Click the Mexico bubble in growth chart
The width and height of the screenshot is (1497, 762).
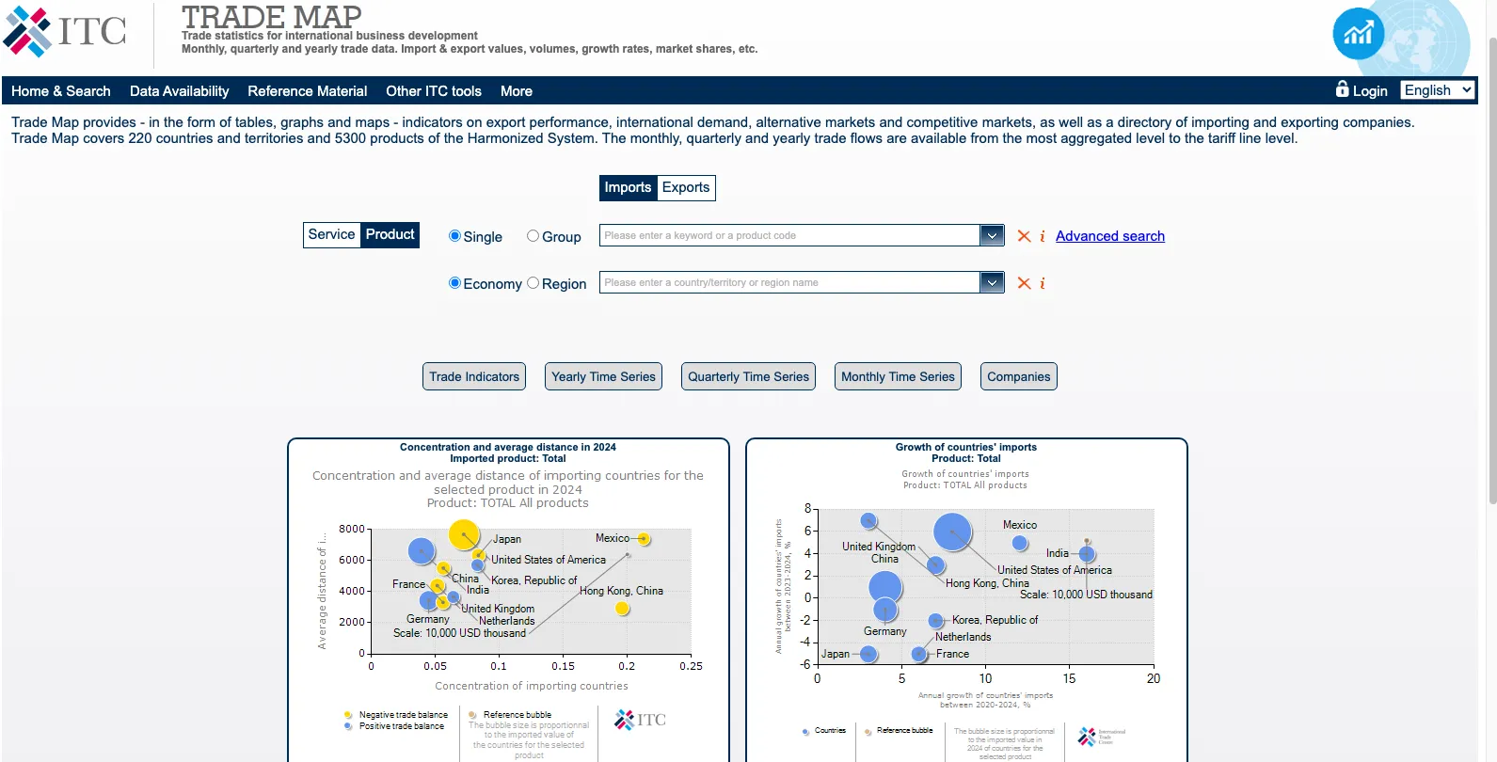[1020, 543]
